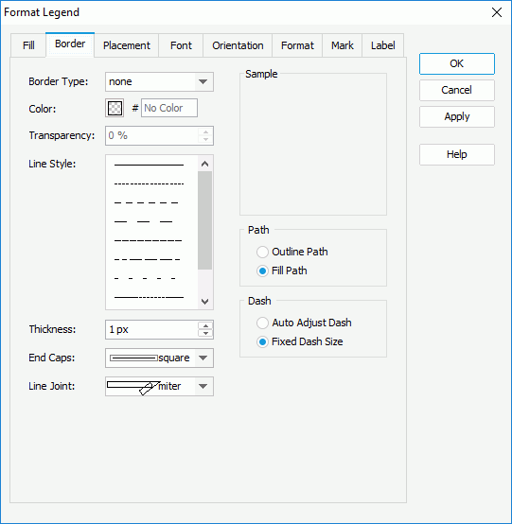Select the solid line style
Screen dimensions: 512x524
[149, 165]
